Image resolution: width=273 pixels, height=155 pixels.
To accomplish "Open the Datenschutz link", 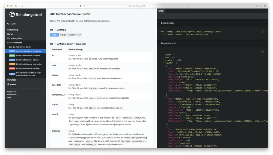I will click(x=12, y=95).
